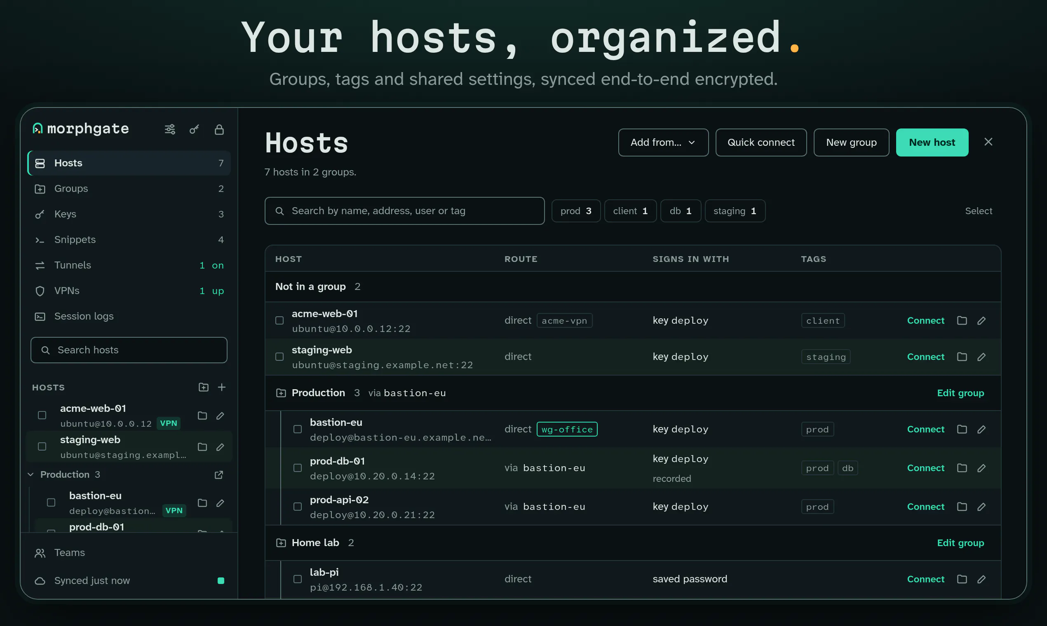Edit bastion-eu using pencil icon in table row

[981, 430]
